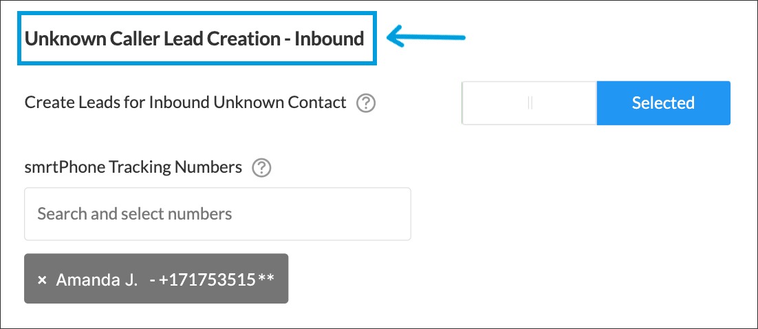The image size is (758, 329).
Task: Click the 'Search and select numbers' placeholder text
Action: (x=135, y=214)
